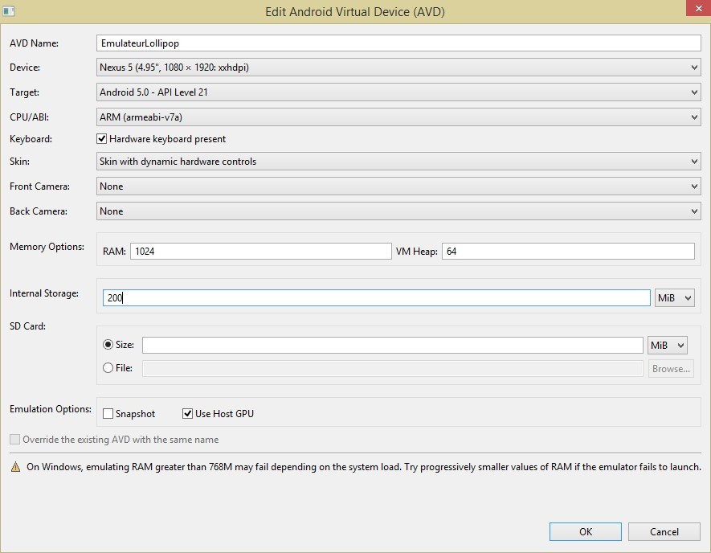Click the Emulation Options label
The image size is (711, 553).
click(x=51, y=409)
